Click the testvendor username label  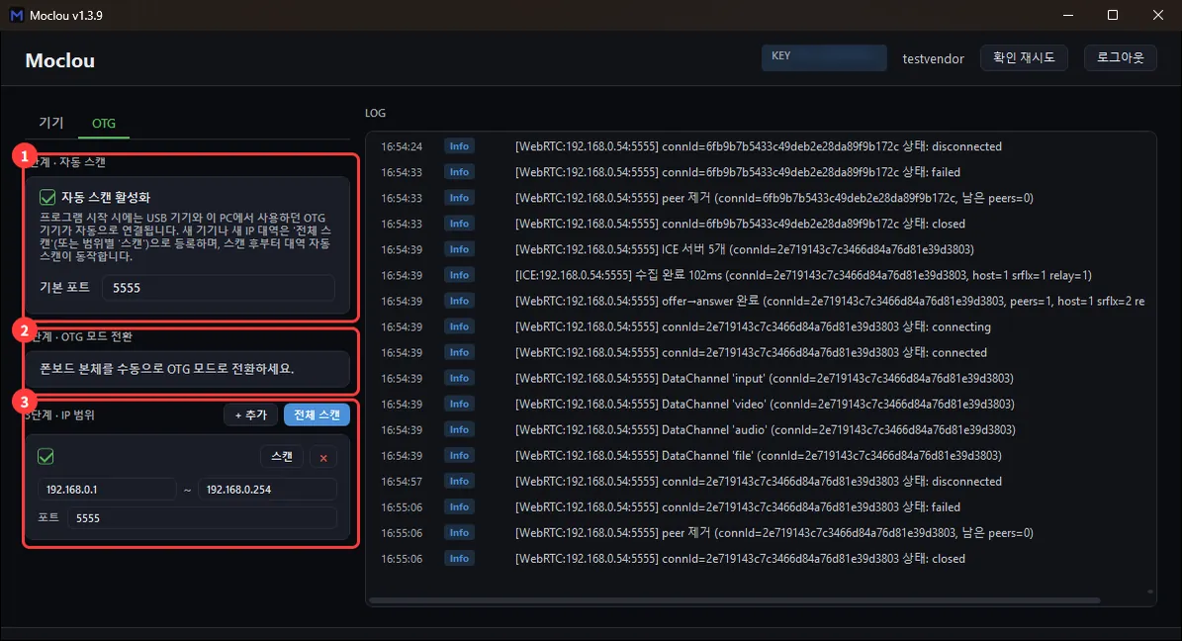[934, 58]
